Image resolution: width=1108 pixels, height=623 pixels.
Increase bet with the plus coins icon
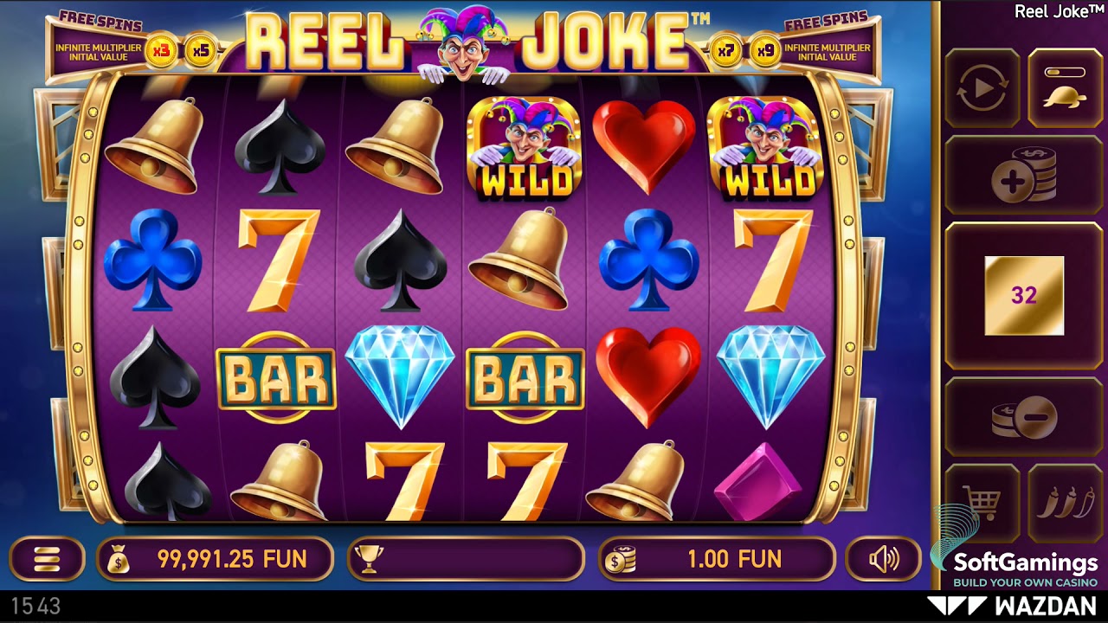click(x=1024, y=176)
